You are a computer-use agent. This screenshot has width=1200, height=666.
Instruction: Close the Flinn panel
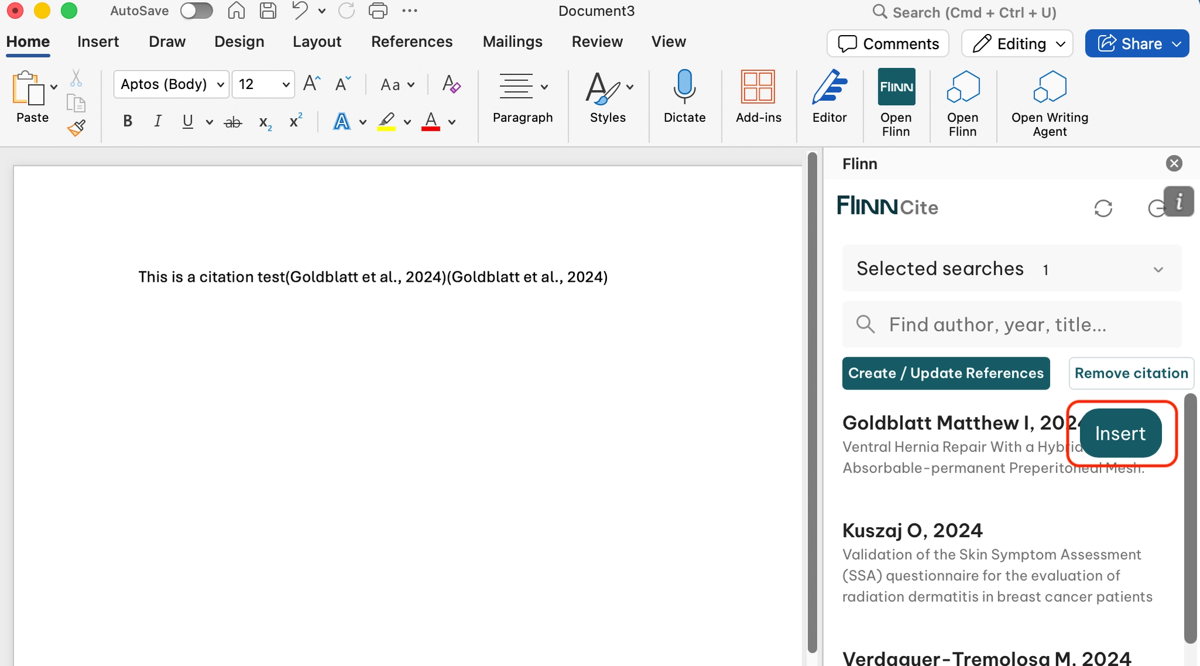[x=1174, y=163]
